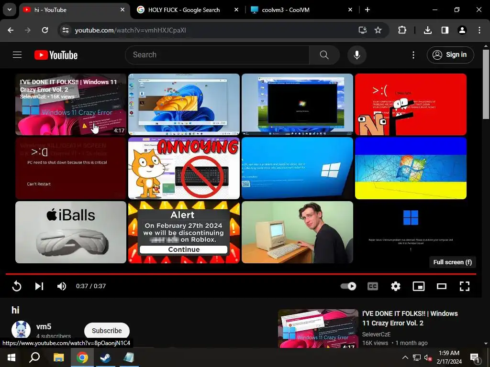Open the sidebar Windows 11 Crazy Error thumbnail

(318, 329)
